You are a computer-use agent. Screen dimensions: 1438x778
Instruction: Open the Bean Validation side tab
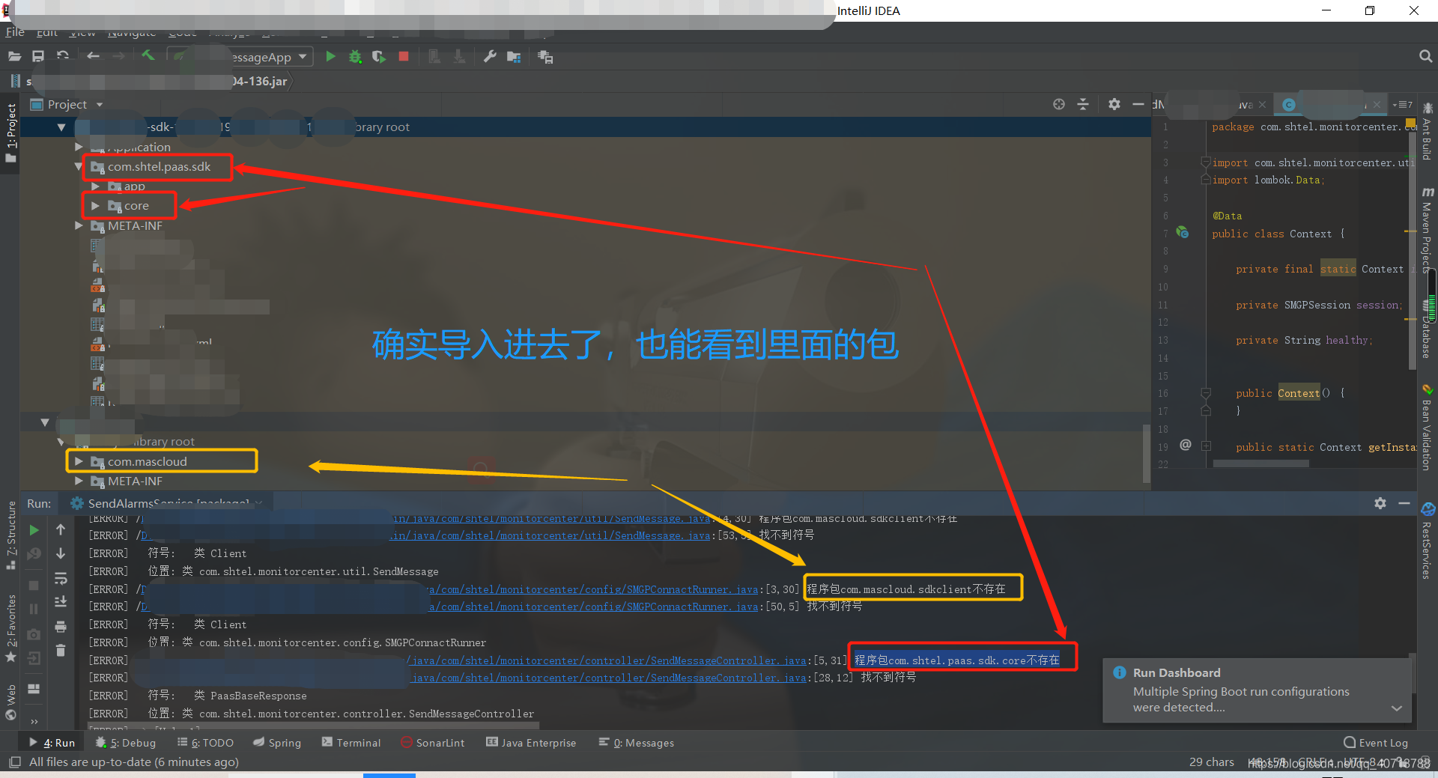click(x=1428, y=428)
